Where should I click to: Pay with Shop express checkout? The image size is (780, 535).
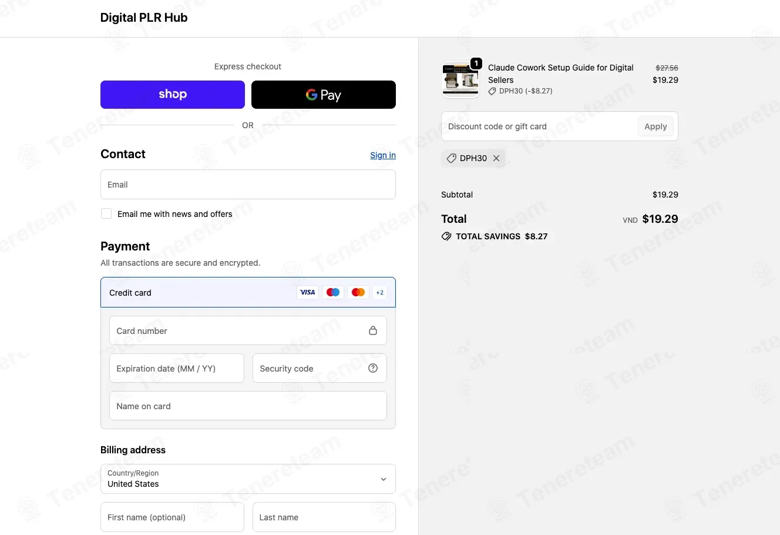pos(173,95)
